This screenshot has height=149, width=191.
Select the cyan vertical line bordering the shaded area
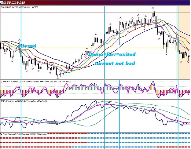pos(178,77)
